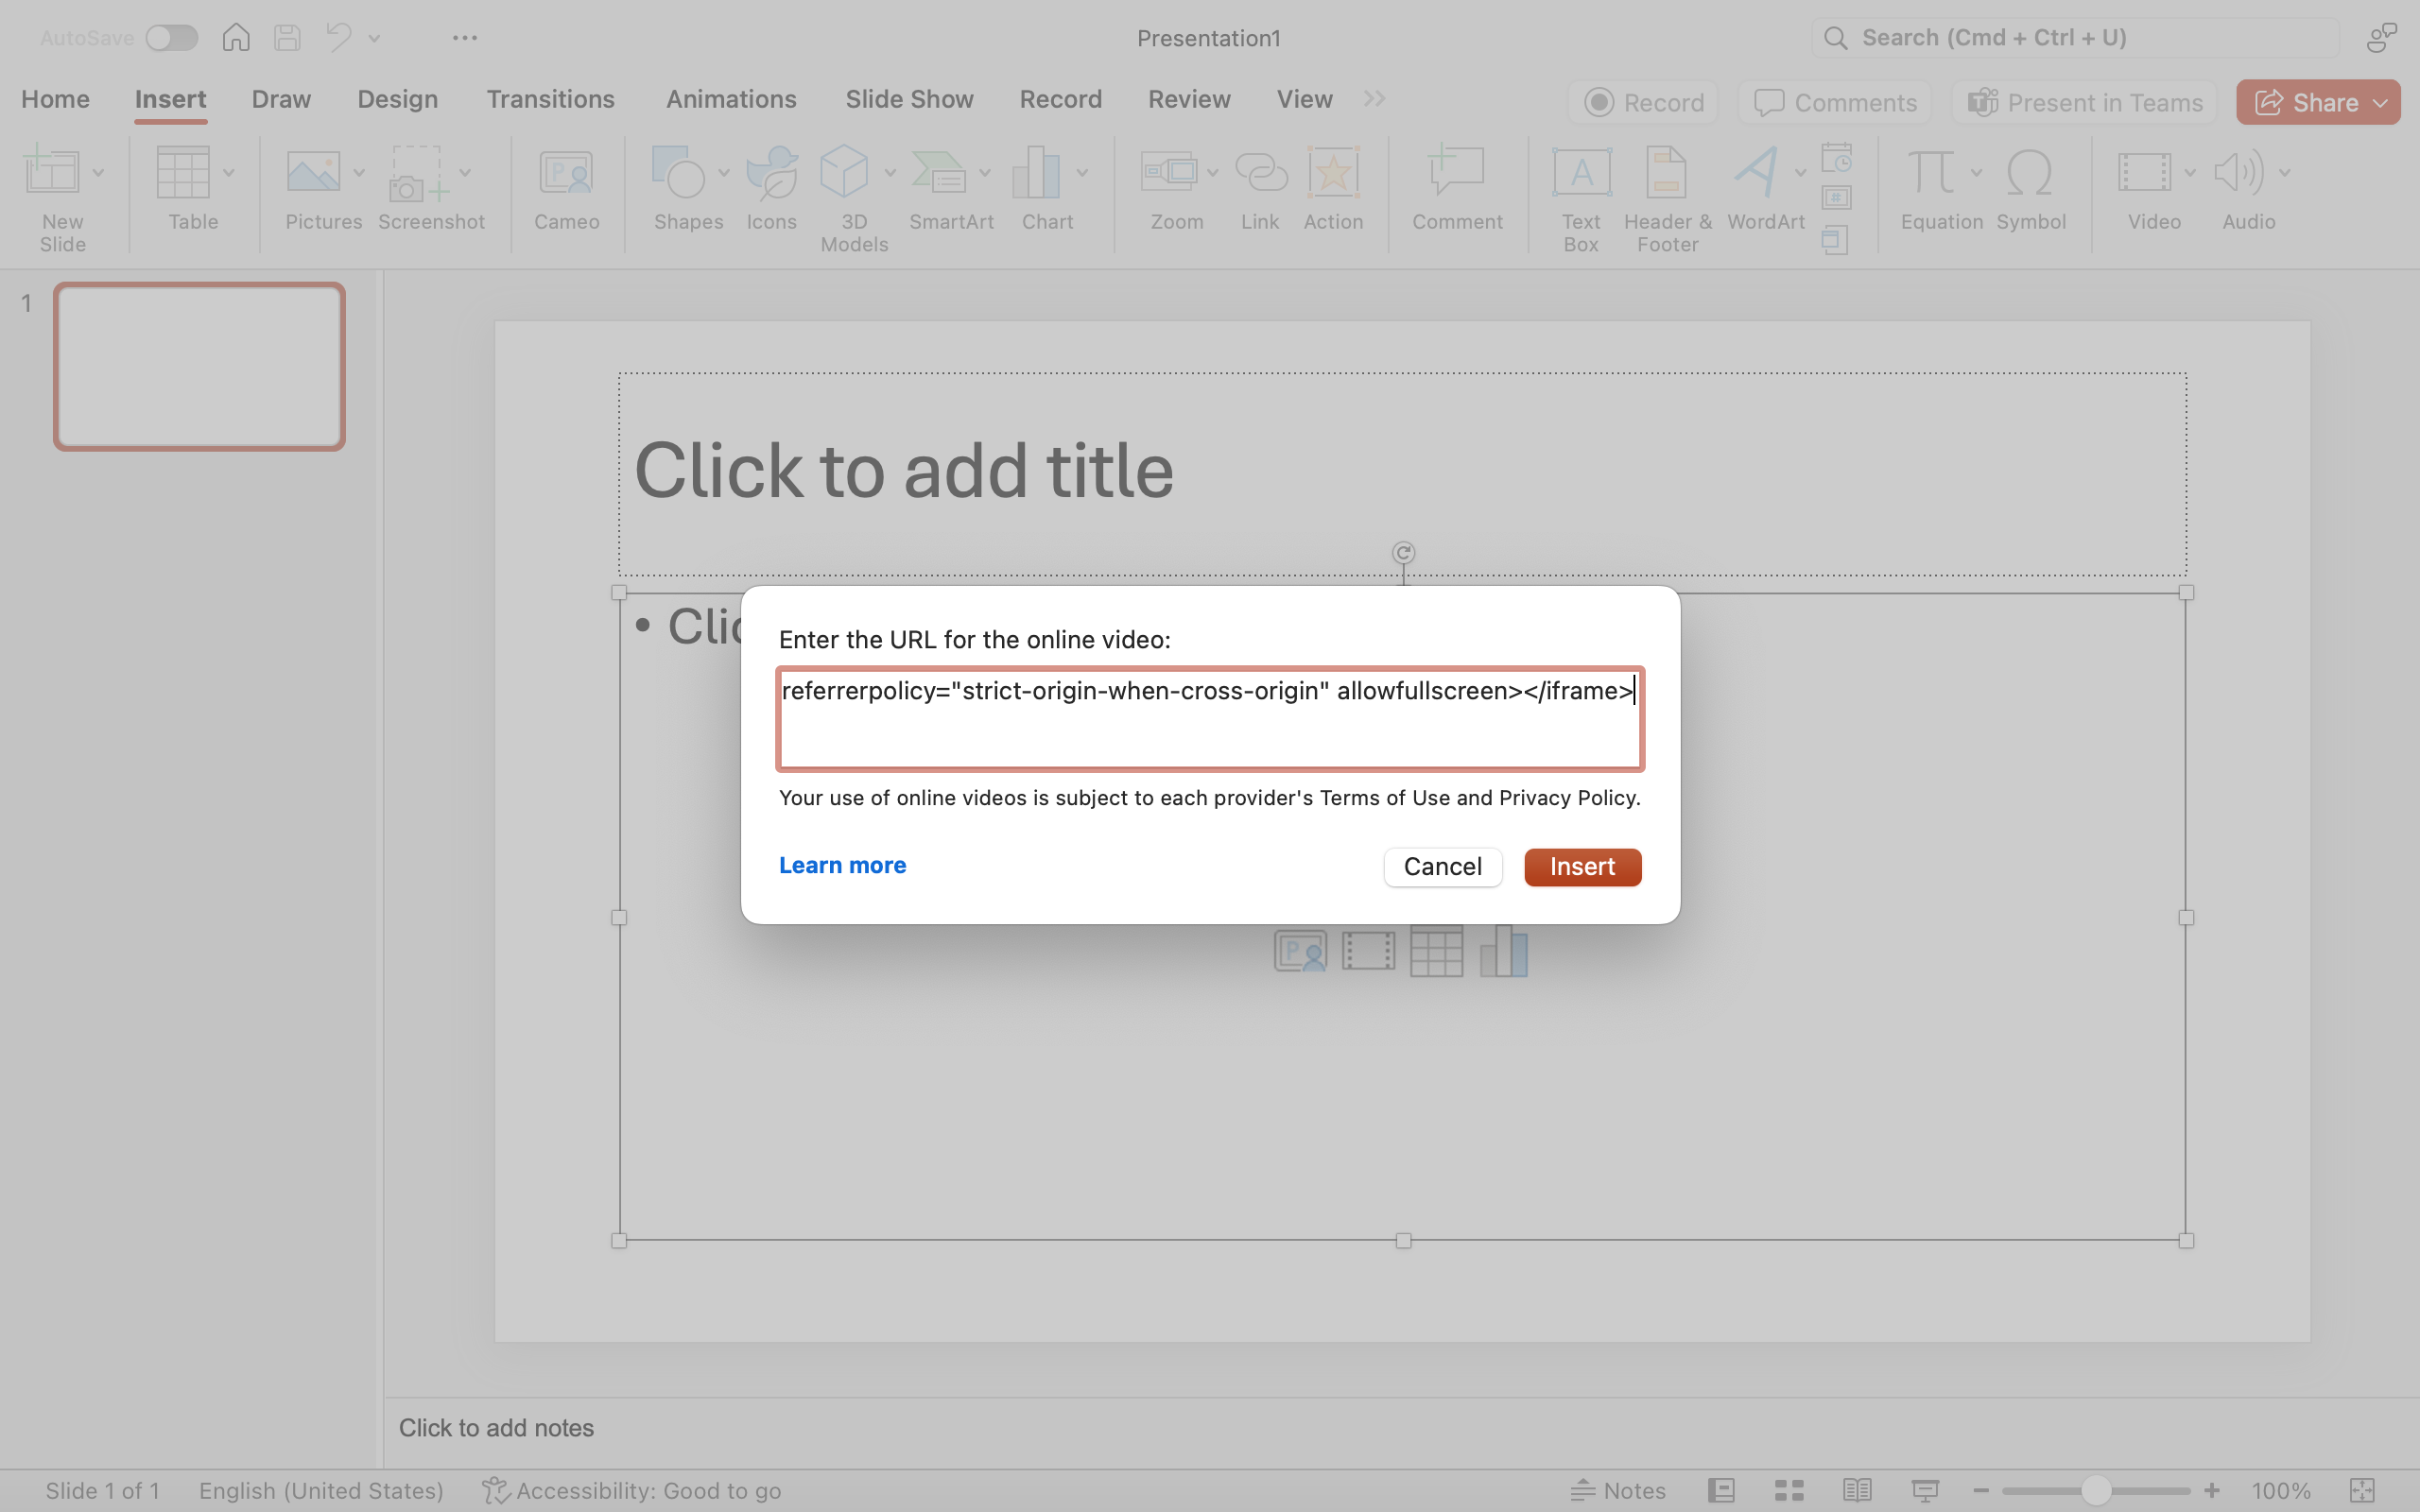Click the Audio speaker icon
Screen dimensions: 2420x1512
coord(2239,172)
